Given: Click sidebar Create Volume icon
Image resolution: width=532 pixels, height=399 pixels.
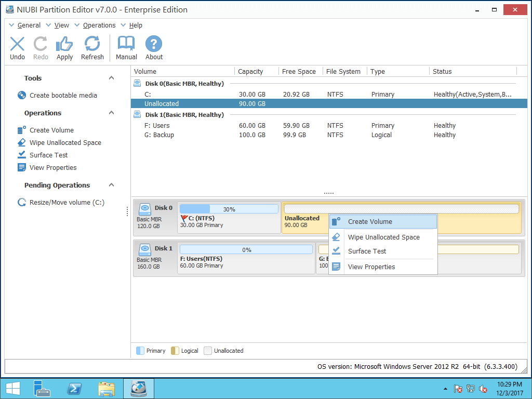Looking at the screenshot, I should point(22,130).
